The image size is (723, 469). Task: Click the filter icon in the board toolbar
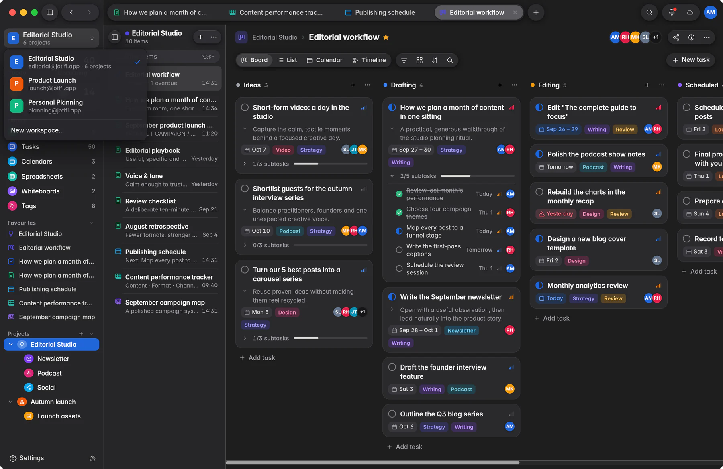pyautogui.click(x=404, y=60)
